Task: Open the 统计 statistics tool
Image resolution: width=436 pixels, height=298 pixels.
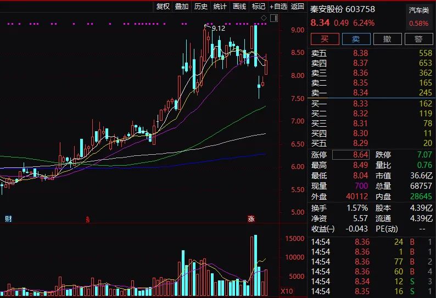Action: pos(220,7)
